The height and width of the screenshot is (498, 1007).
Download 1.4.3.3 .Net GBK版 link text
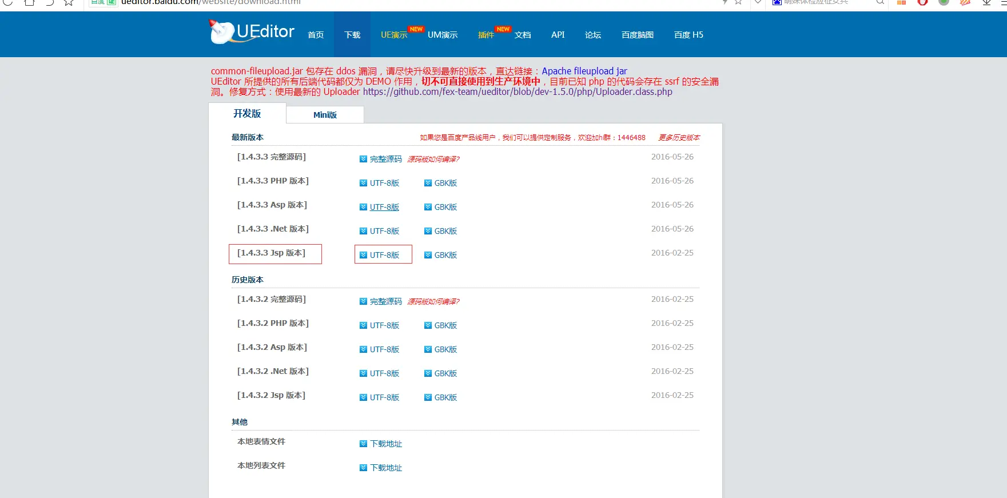(445, 231)
